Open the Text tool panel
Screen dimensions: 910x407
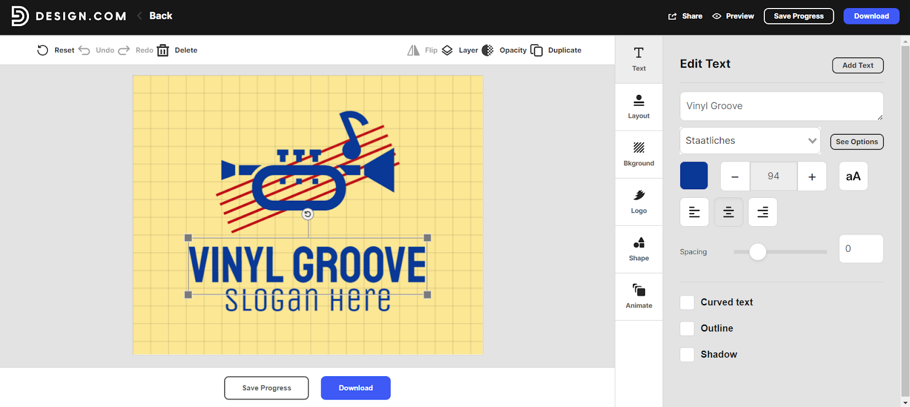(x=639, y=59)
